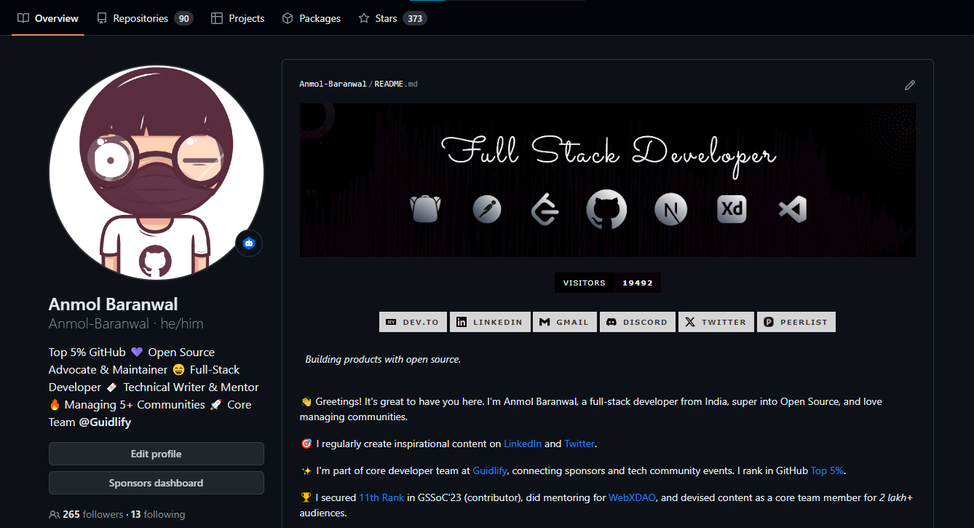Click the pencil edit README icon
Screen dimensions: 974x528
pos(909,85)
